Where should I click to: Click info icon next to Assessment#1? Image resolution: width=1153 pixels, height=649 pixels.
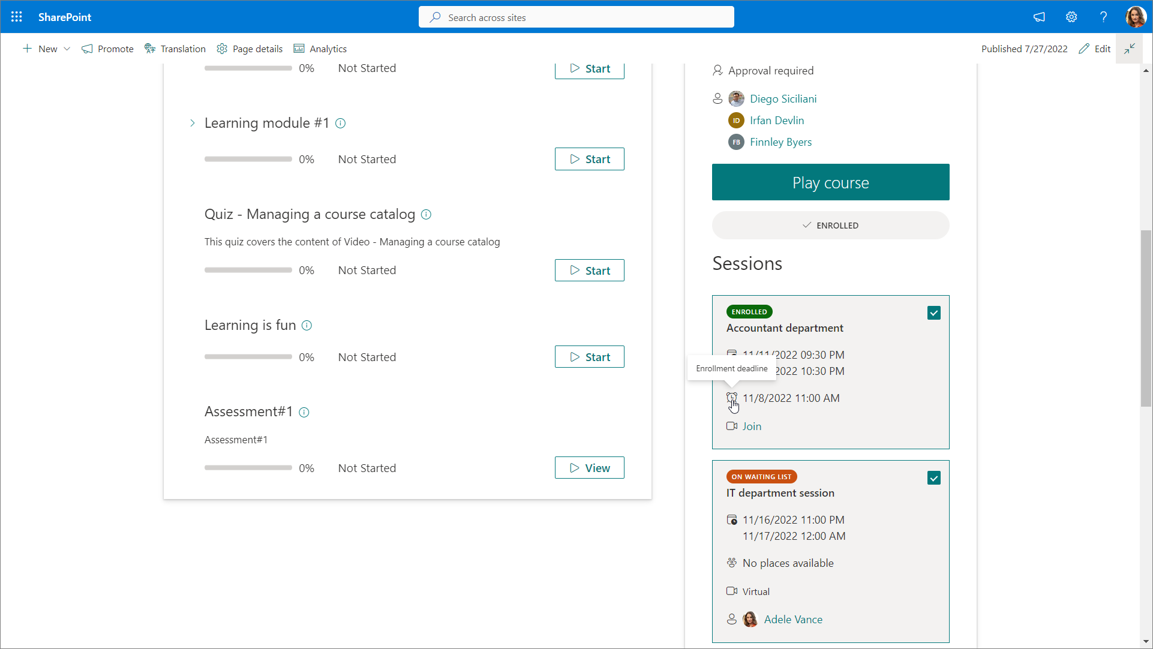pyautogui.click(x=304, y=413)
